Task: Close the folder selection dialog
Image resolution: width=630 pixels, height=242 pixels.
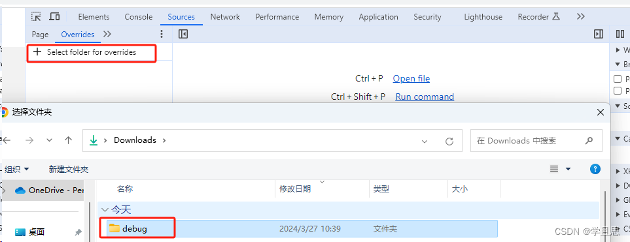Action: pyautogui.click(x=601, y=112)
